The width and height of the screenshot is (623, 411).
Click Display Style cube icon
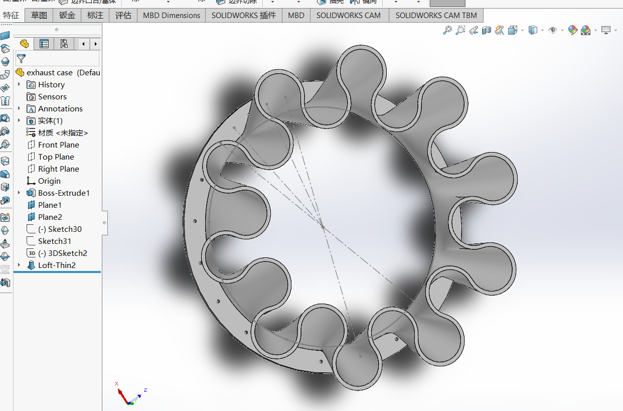(533, 30)
